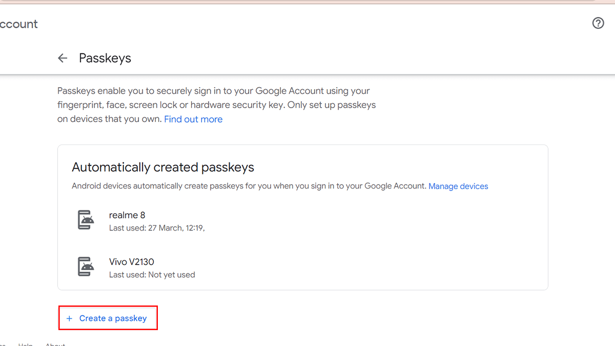Click the Vivo V2130 Android device icon
615x346 pixels.
point(86,267)
